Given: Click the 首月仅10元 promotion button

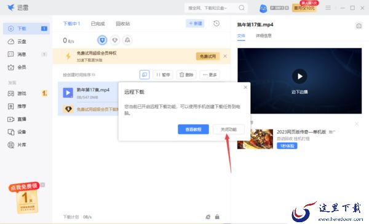Looking at the screenshot, I should click(304, 8).
